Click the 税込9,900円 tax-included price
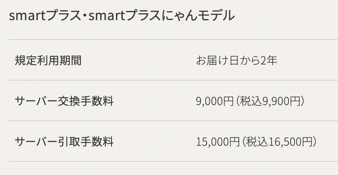338x175 pixels. pyautogui.click(x=273, y=101)
